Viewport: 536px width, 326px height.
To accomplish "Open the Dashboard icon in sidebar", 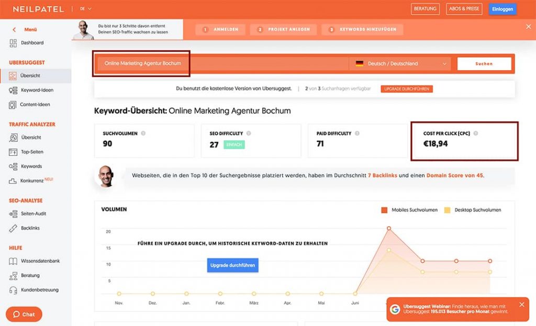I will [13, 43].
